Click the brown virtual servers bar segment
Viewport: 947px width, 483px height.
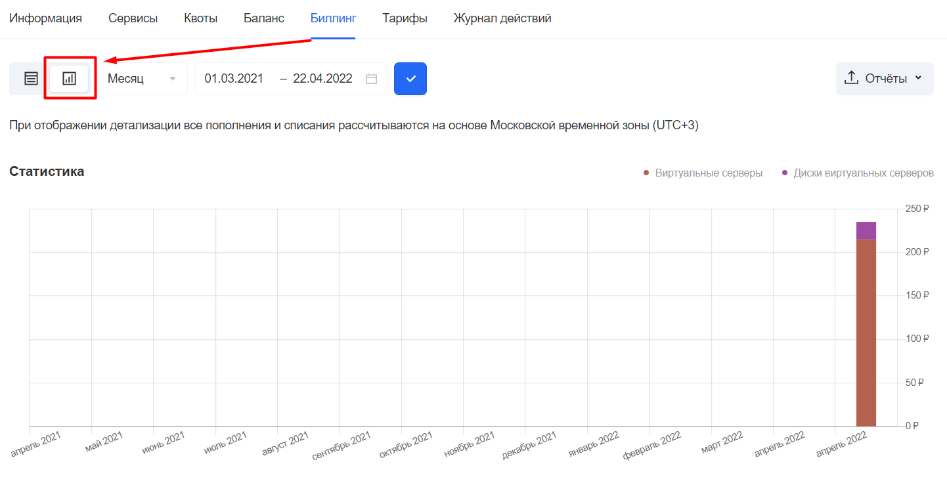coord(866,333)
